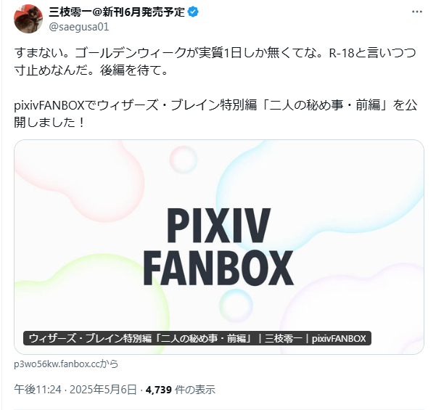Click the blue verified checkmark badge
This screenshot has height=410, width=436.
point(193,12)
